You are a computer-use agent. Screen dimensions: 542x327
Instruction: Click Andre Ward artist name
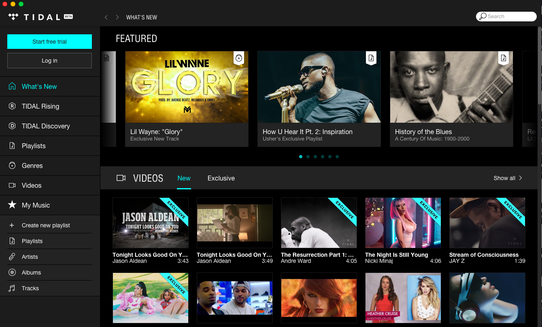296,261
